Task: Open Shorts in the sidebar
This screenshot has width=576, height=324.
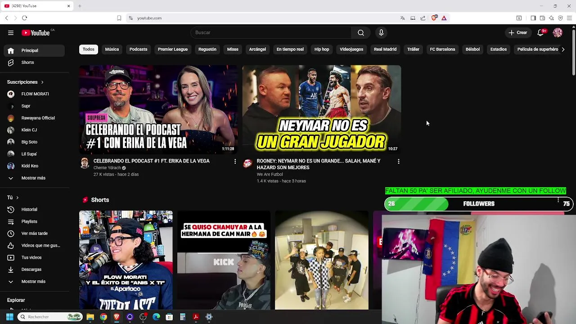Action: pos(35,63)
